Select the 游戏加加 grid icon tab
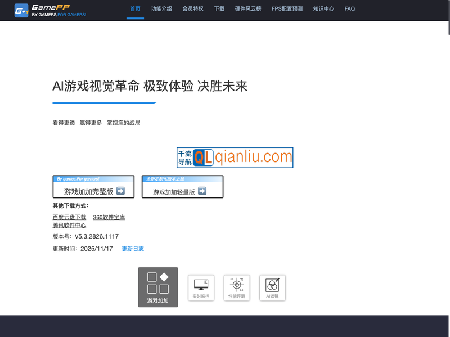 tap(158, 287)
